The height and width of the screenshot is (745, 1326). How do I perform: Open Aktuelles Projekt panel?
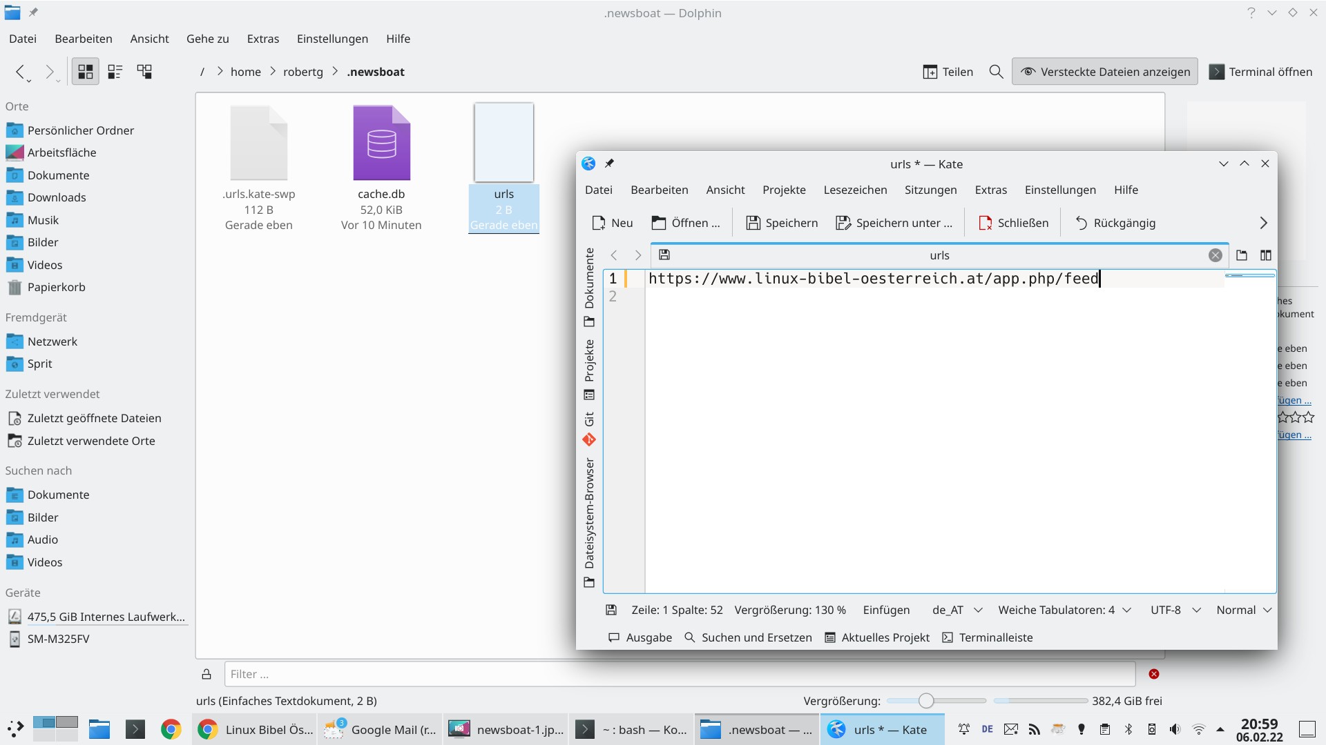(x=877, y=637)
